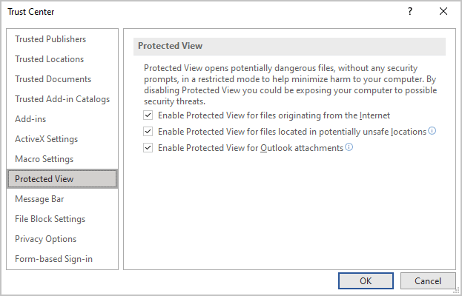Open Form-based Sign-in settings
The width and height of the screenshot is (462, 296).
[53, 259]
